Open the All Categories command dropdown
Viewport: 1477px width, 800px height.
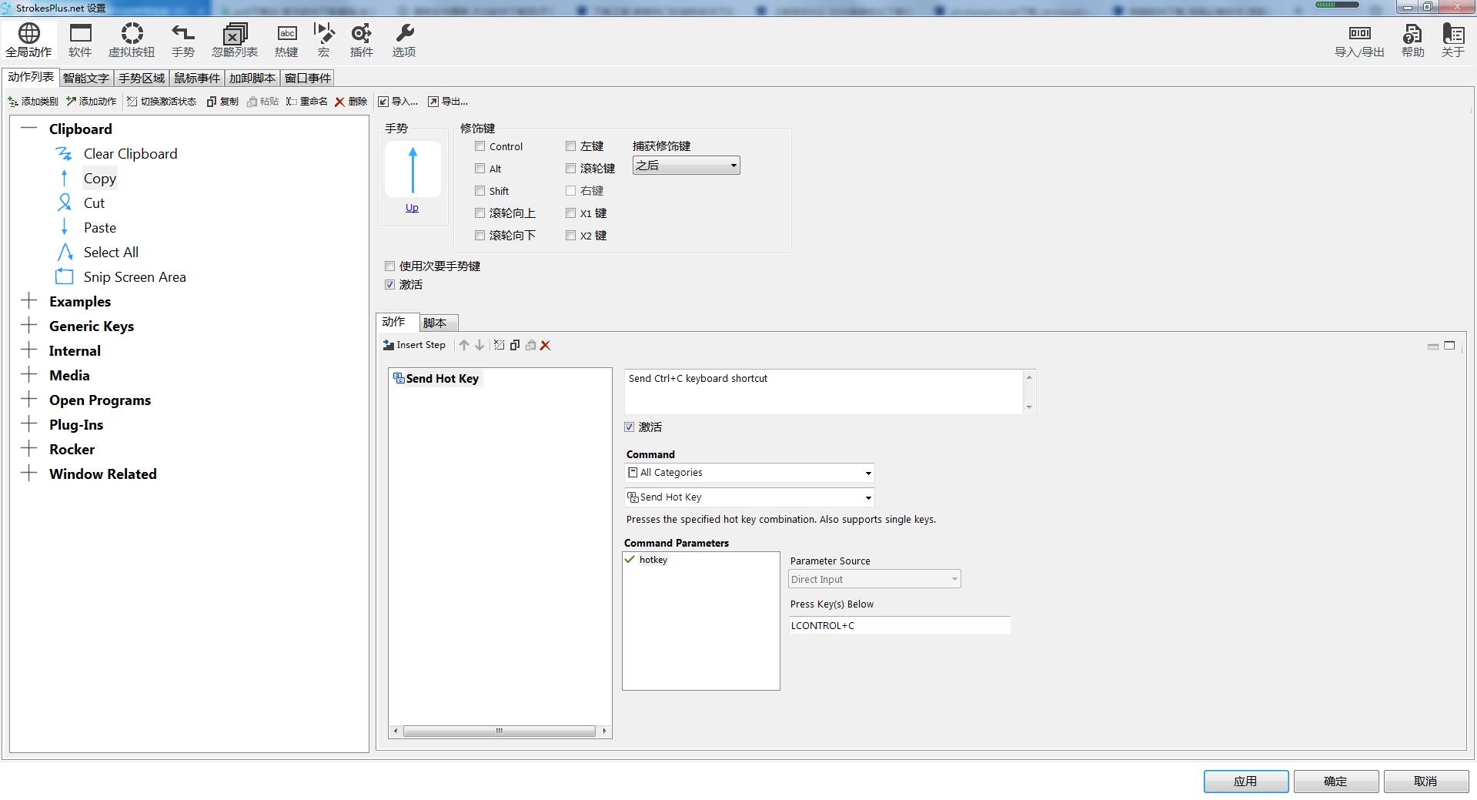pos(750,473)
